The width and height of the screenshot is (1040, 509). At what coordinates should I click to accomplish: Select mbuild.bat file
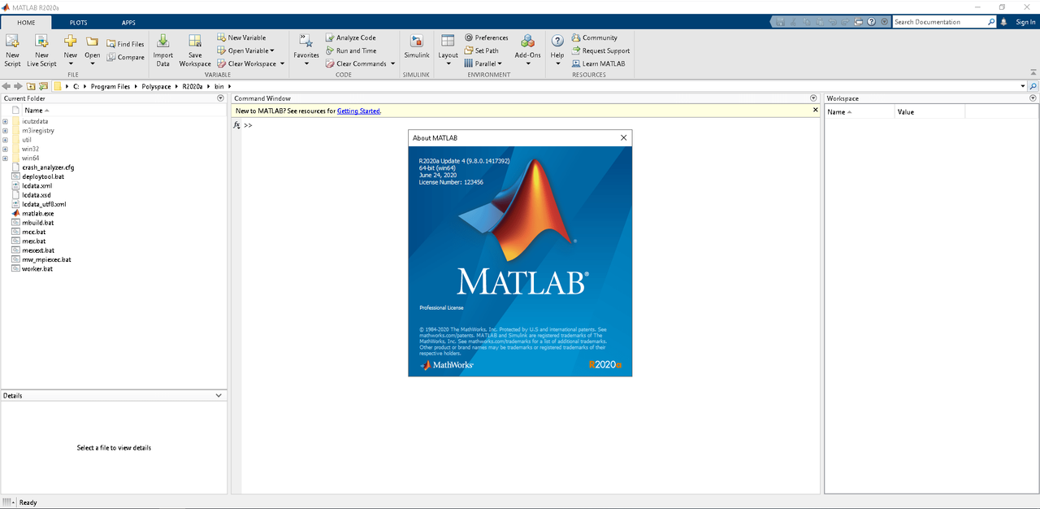tap(37, 222)
